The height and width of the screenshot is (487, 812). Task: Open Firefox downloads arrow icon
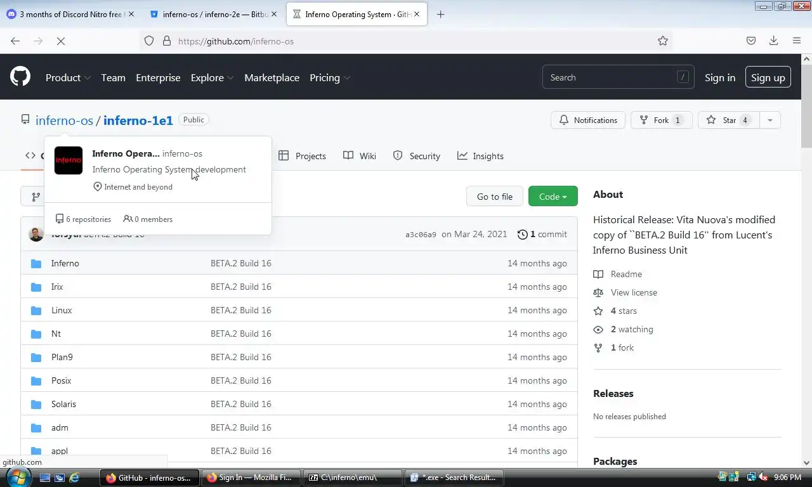(x=773, y=41)
